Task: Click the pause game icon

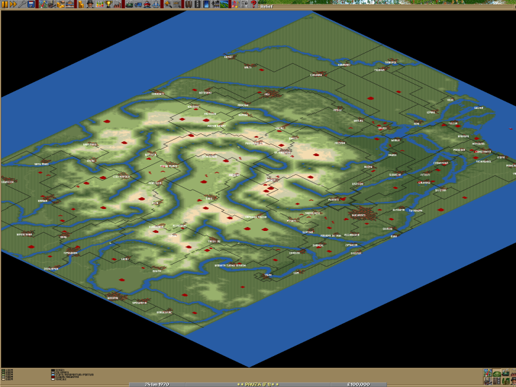Action: [5, 4]
